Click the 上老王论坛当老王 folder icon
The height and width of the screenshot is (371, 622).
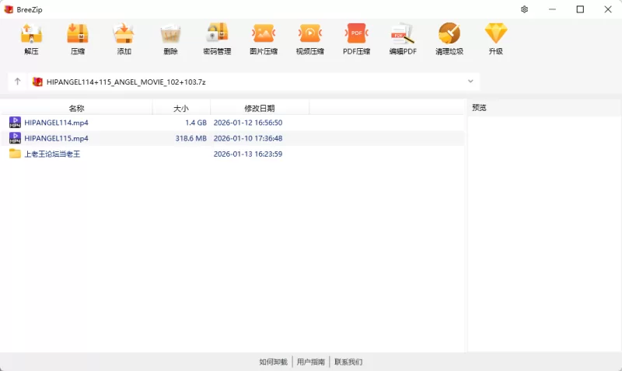click(15, 154)
